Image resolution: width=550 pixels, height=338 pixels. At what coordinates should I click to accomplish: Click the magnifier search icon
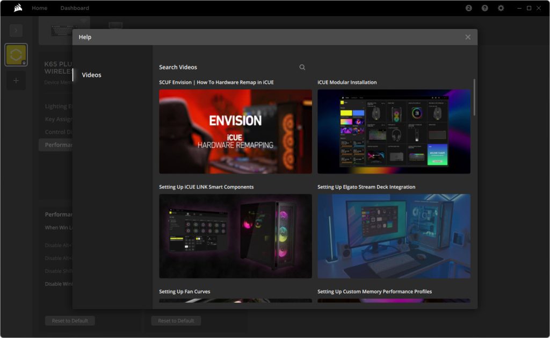pos(302,67)
